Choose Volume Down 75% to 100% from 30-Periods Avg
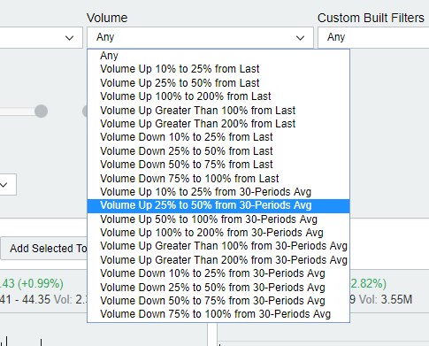This screenshot has width=429, height=346. [218, 314]
